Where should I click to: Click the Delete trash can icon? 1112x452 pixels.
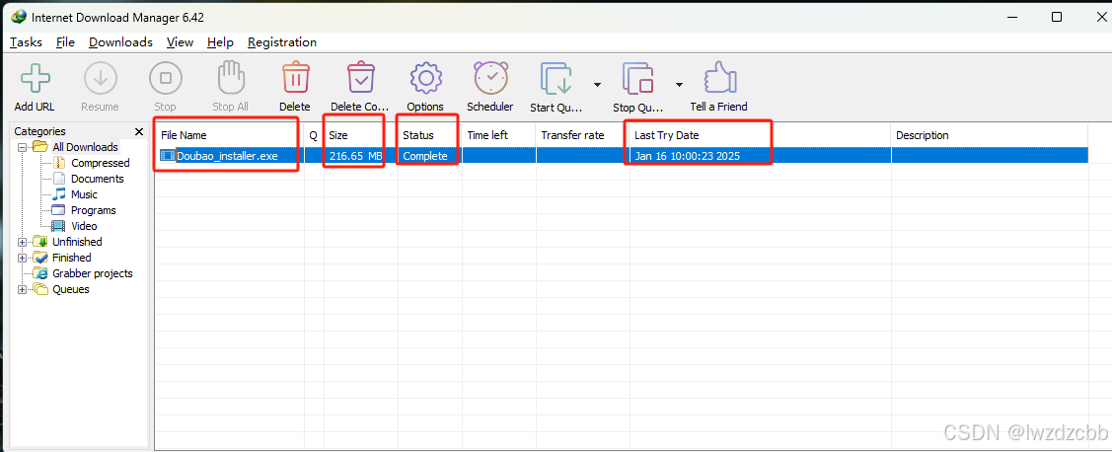295,77
